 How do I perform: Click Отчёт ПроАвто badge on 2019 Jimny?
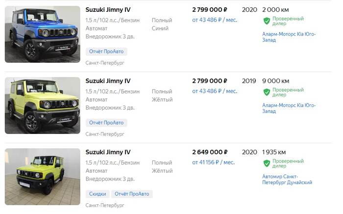(x=106, y=122)
